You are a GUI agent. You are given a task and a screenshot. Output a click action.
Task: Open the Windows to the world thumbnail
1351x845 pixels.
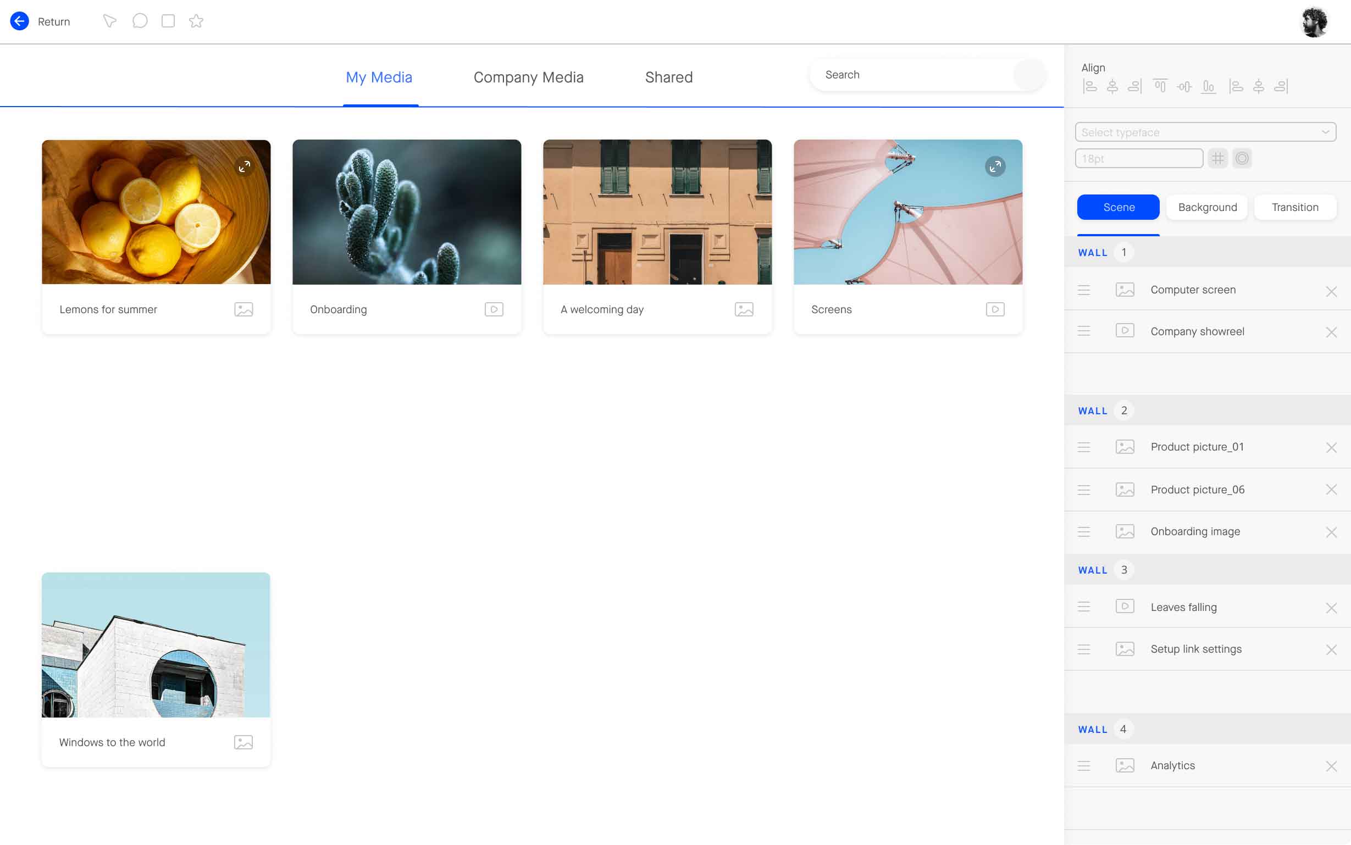[156, 645]
